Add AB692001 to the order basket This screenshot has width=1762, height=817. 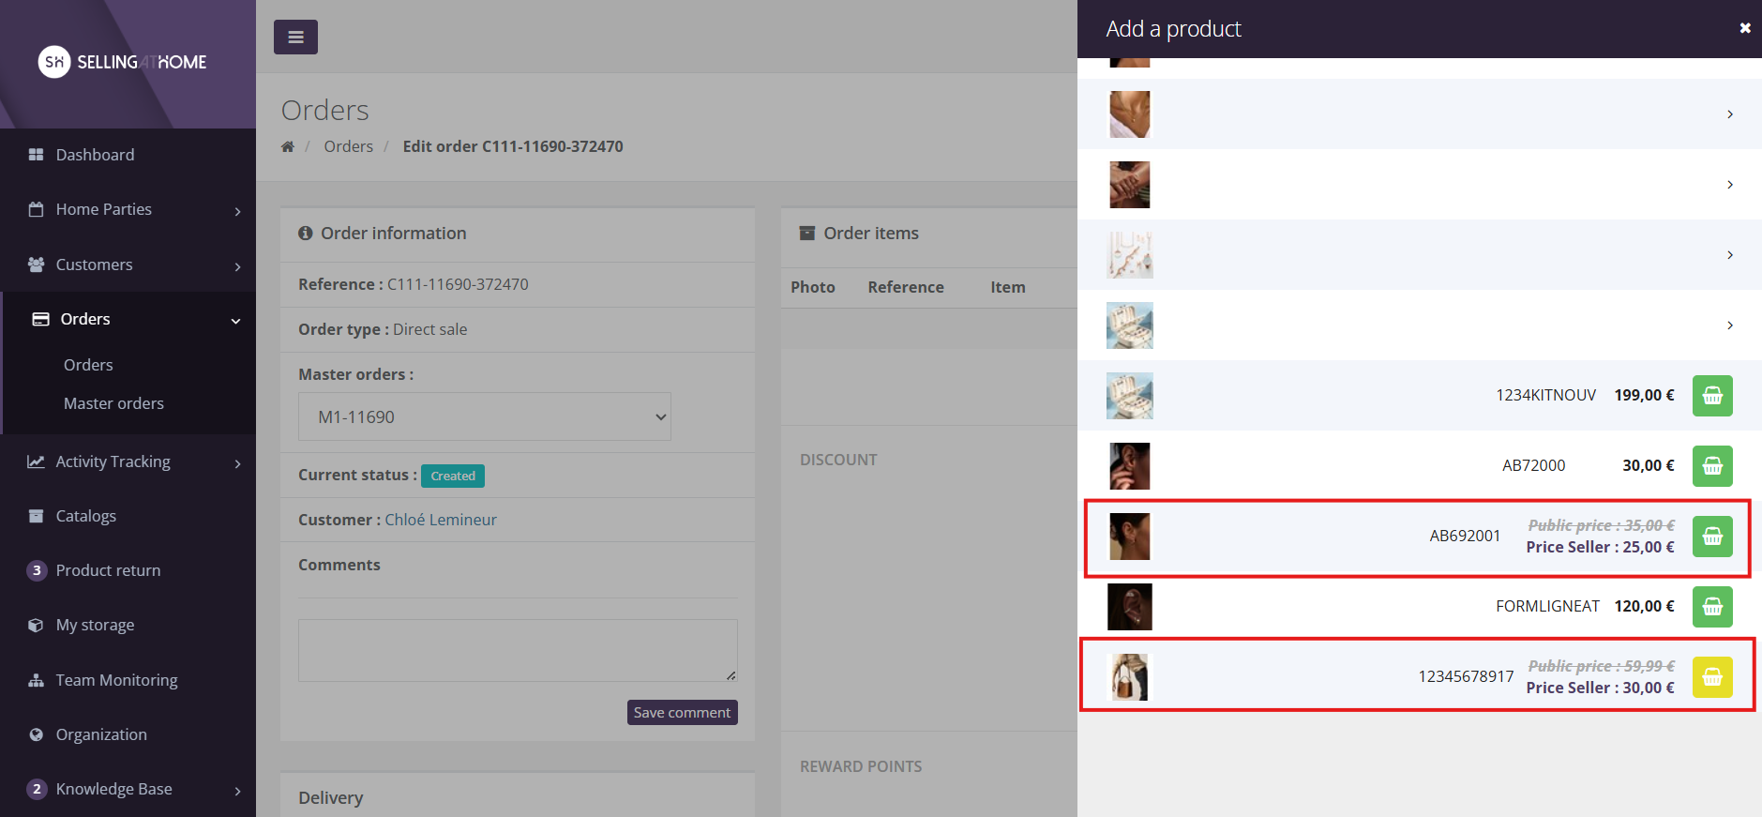[1711, 537]
